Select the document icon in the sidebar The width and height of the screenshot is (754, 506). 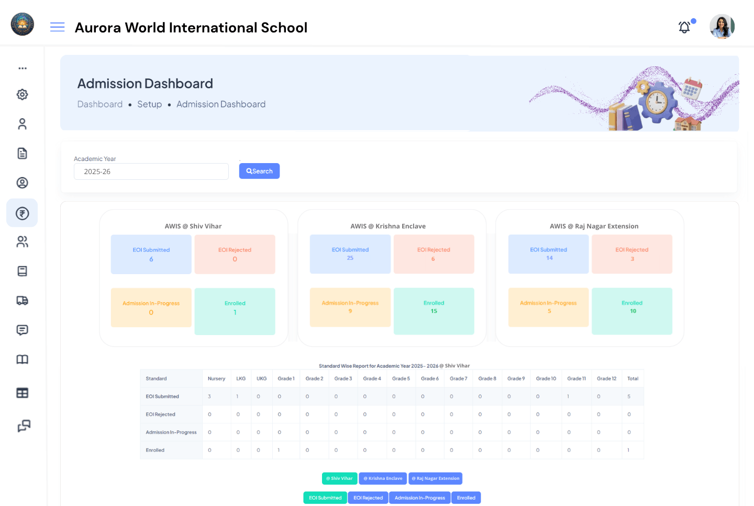coord(22,153)
